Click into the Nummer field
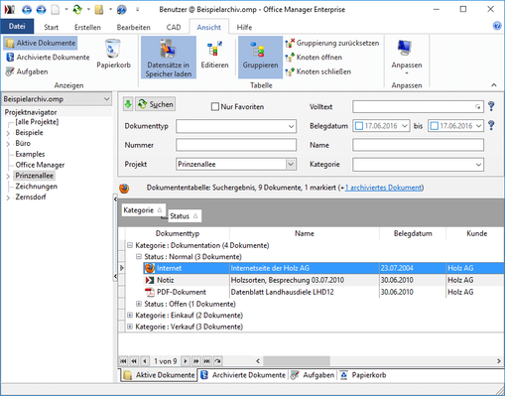This screenshot has height=396, width=505. 236,145
